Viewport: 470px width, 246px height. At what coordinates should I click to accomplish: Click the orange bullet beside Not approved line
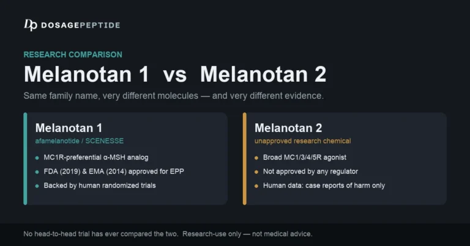pyautogui.click(x=256, y=172)
